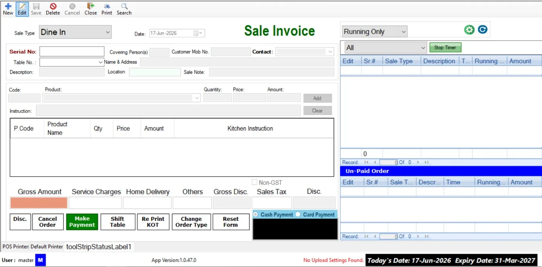Click the toolStripStatusLabel1 status text
Viewport: 542px width, 267px height.
(99, 247)
